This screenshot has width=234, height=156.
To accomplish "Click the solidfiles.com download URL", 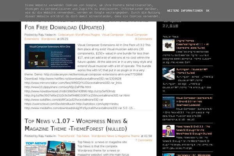I will [x=64, y=99].
